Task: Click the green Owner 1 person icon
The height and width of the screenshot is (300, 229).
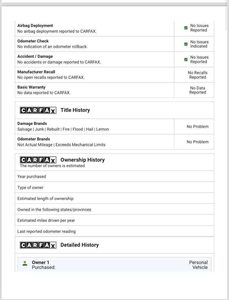Action: pyautogui.click(x=25, y=263)
